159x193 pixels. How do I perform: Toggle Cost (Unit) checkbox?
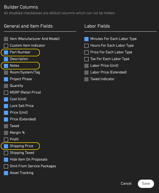point(6,99)
